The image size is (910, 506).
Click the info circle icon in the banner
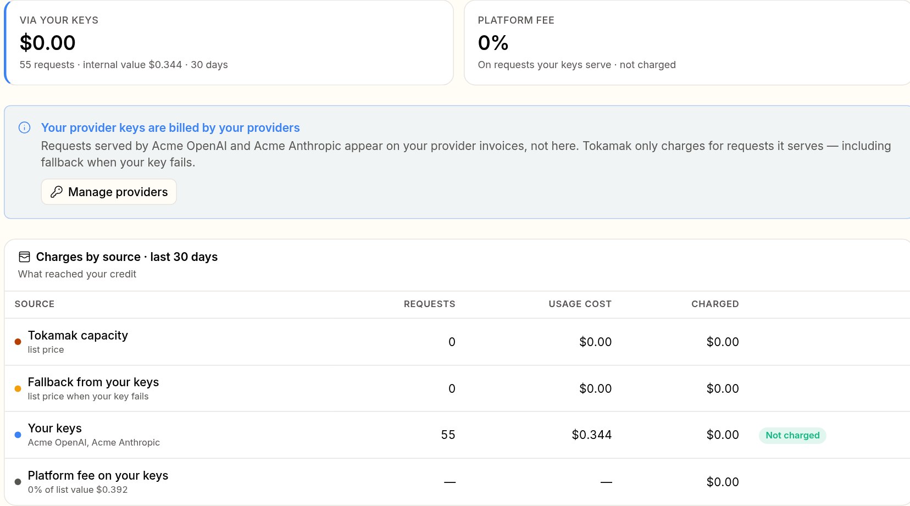25,127
